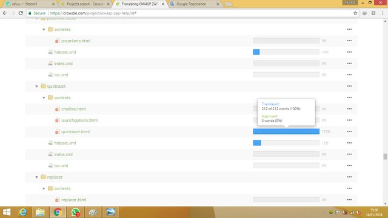
Task: Open the more-options dots for pscanbeta.html
Action: [349, 41]
